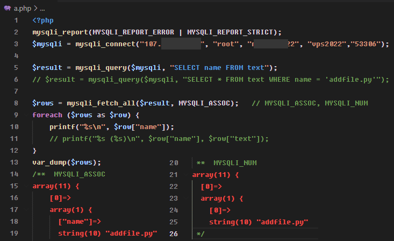Click line number 1 in the gutter
Viewport: 394px width, 241px height.
16,20
